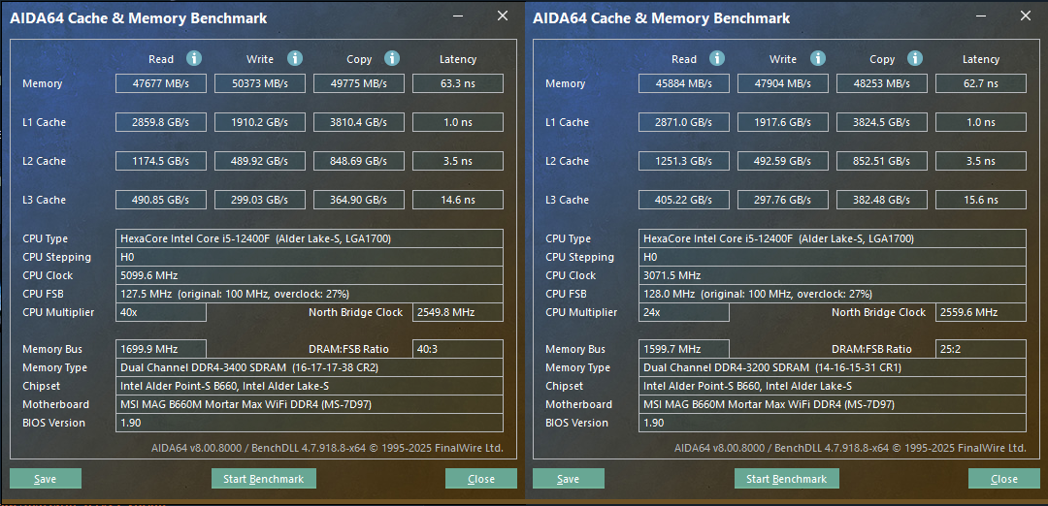Click L1 write value 1917.6 GB/s

pyautogui.click(x=783, y=122)
